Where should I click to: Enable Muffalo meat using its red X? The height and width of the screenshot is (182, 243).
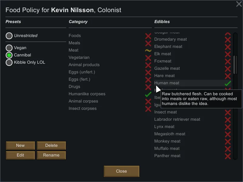[x=228, y=149]
